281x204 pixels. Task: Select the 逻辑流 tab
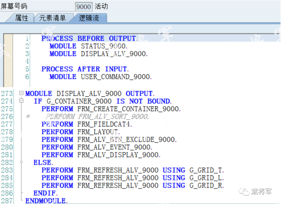89,18
